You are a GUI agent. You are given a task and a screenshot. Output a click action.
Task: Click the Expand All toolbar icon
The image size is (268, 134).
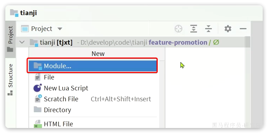193,28
